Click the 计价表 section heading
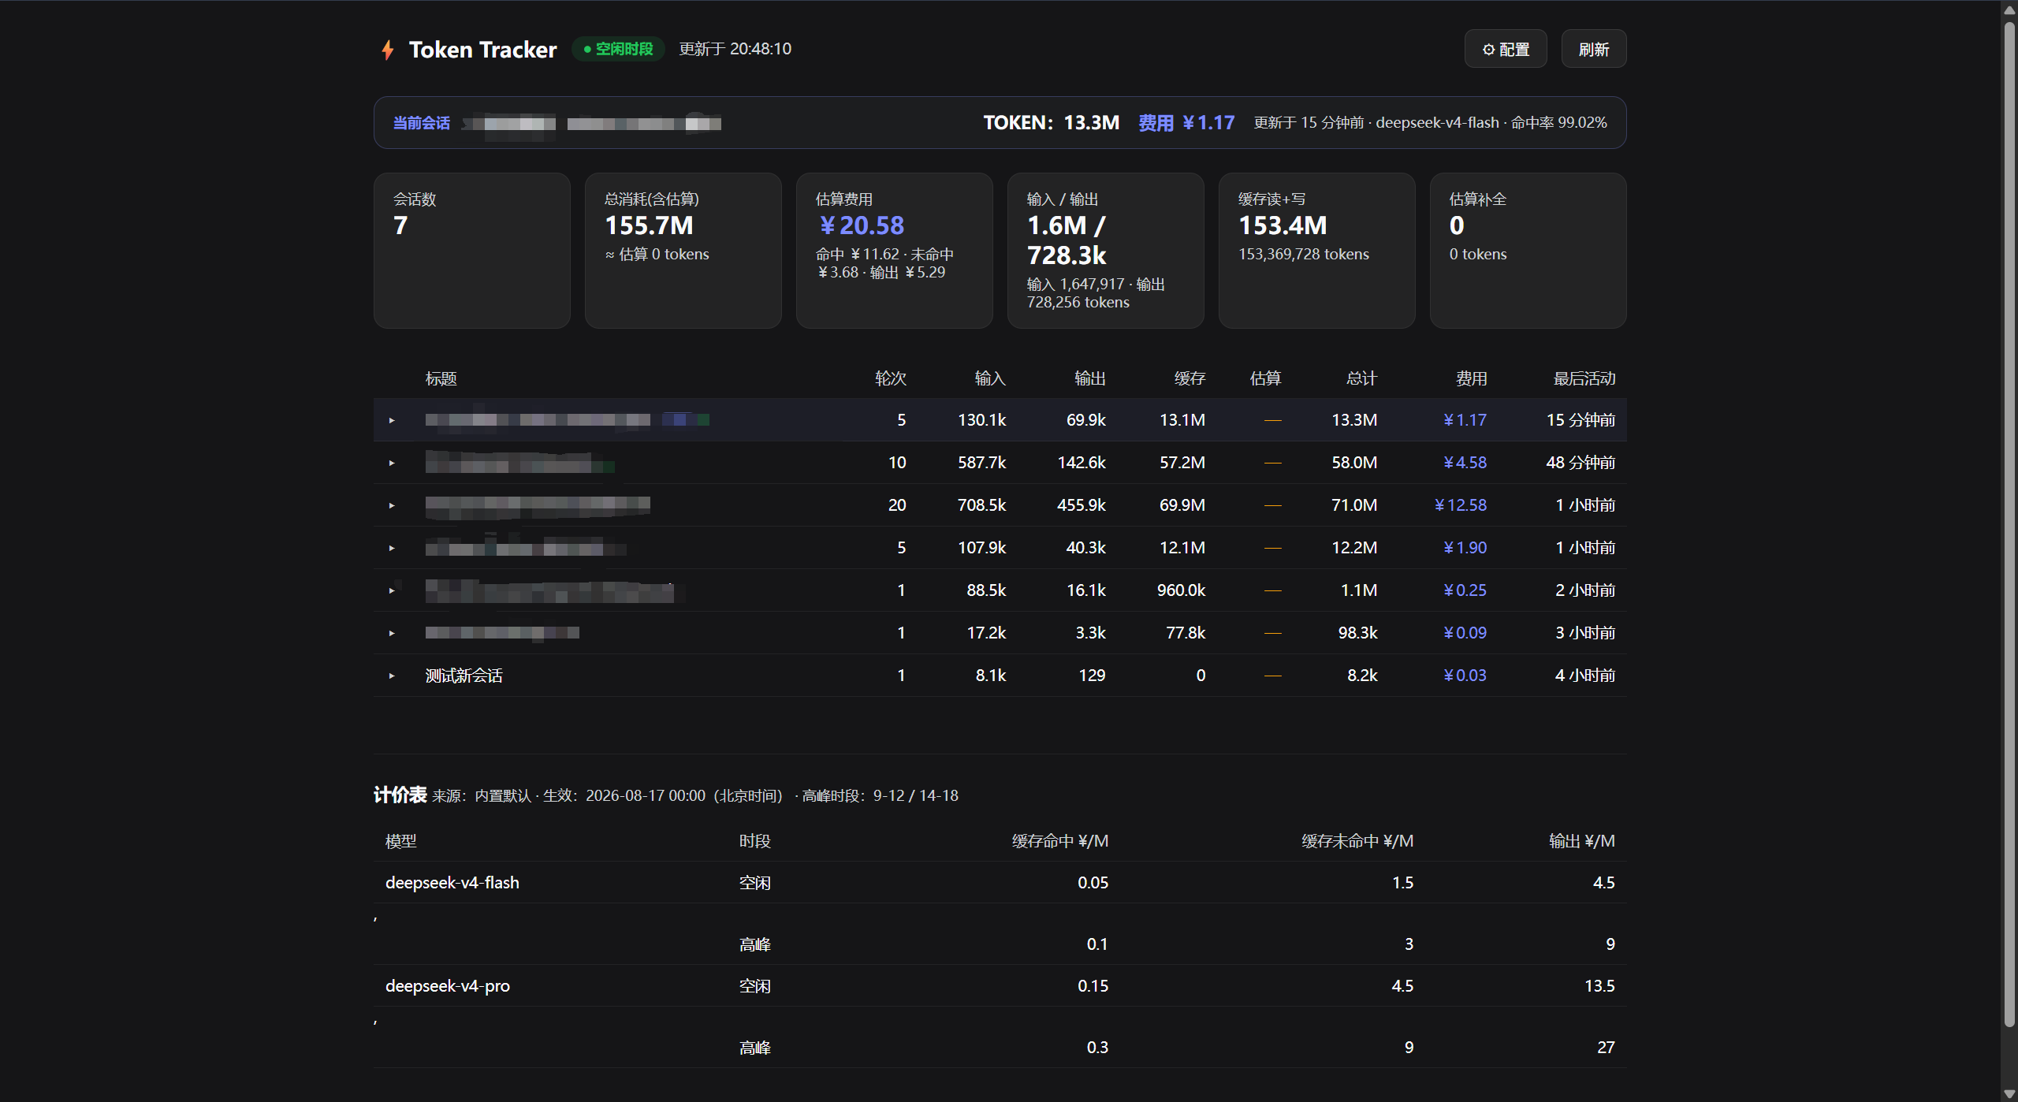 click(x=400, y=795)
